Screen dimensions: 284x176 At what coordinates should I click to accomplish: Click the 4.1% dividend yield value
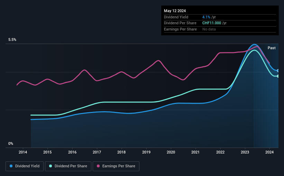tap(206, 17)
